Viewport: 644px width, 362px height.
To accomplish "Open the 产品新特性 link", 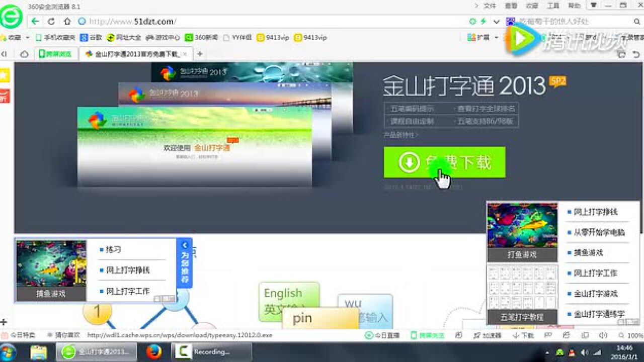I will [401, 135].
